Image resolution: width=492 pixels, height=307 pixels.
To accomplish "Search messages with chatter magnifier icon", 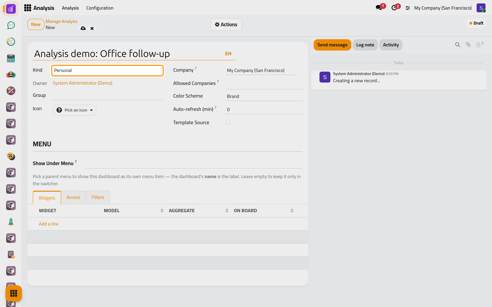I will coord(457,45).
